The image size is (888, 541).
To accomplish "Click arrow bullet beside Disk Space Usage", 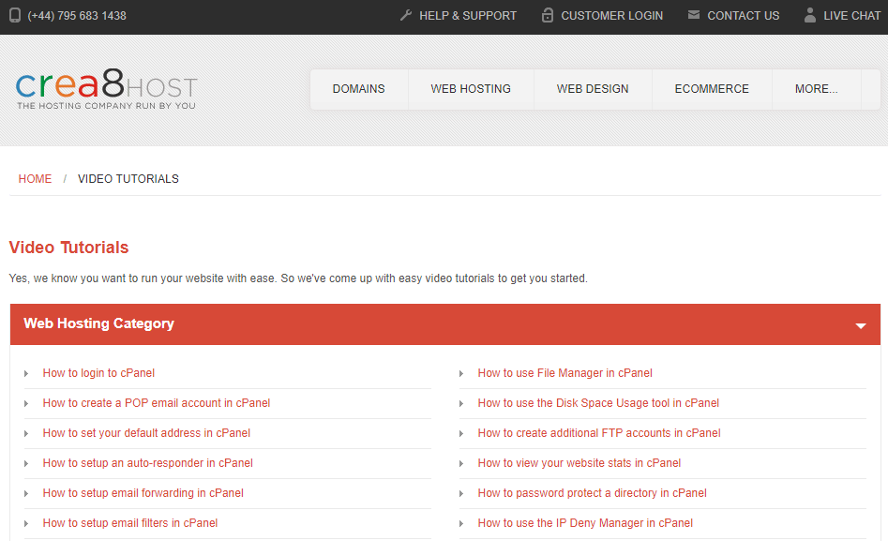I will pyautogui.click(x=461, y=404).
